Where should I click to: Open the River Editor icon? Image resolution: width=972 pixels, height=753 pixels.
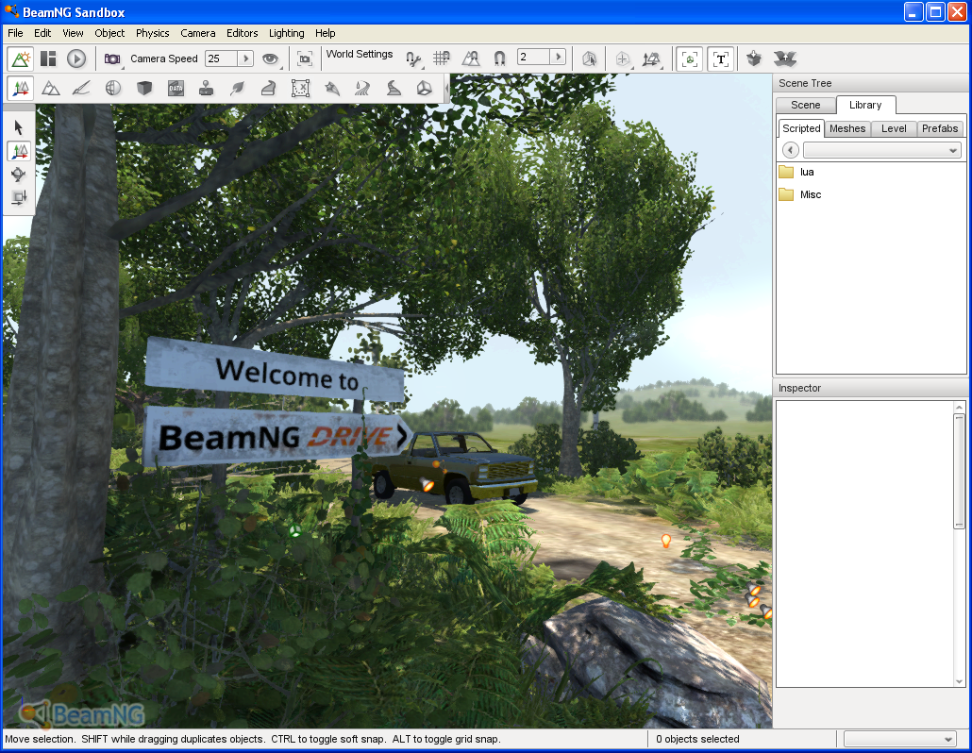pos(362,89)
